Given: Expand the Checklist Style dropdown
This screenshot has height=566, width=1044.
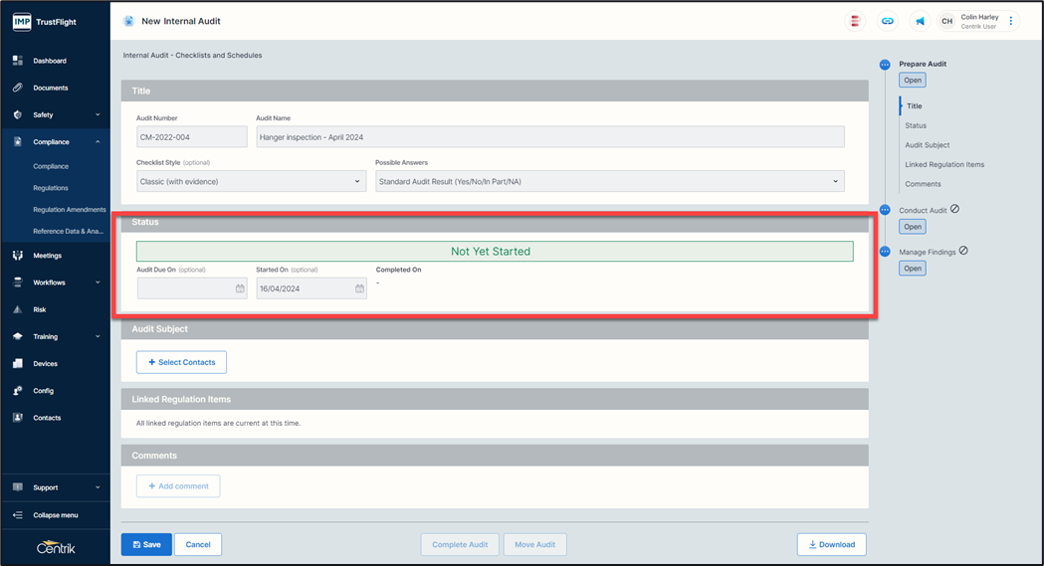Looking at the screenshot, I should (251, 181).
